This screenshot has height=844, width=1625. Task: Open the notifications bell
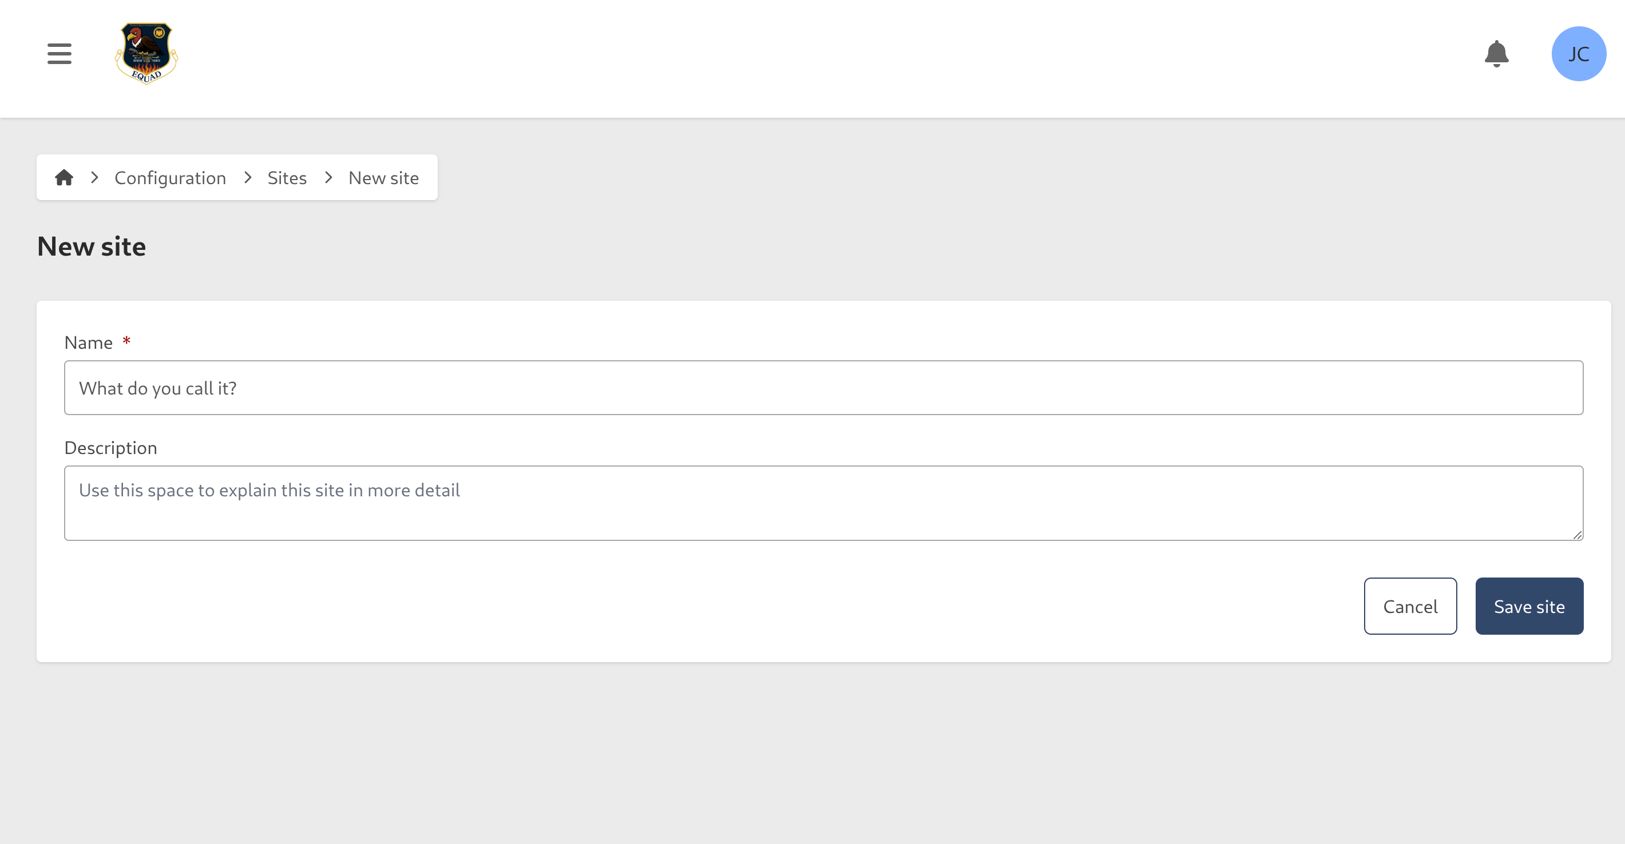point(1497,54)
